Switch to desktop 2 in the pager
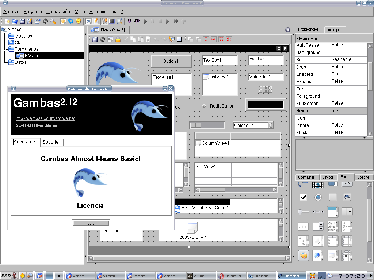Viewport: 374px width, 280px height. pyautogui.click(x=58, y=276)
